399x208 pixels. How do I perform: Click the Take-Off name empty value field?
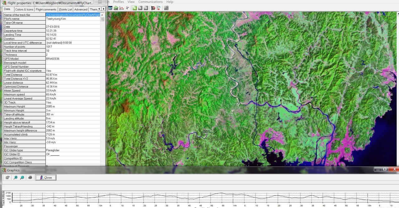click(x=73, y=23)
